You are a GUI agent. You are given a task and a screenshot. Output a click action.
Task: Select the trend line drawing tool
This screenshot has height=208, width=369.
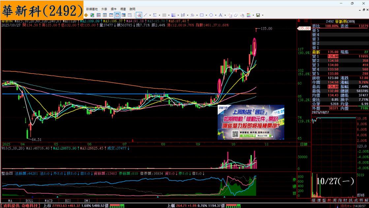[145, 15]
